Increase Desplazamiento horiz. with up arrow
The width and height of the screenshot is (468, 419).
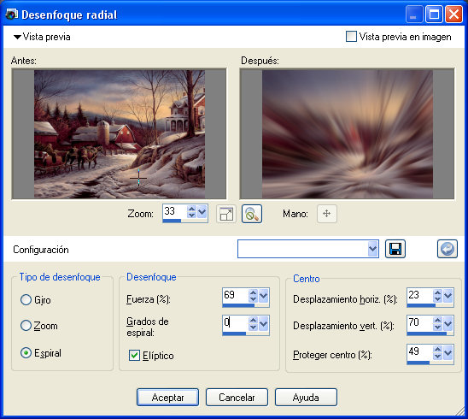tap(437, 292)
